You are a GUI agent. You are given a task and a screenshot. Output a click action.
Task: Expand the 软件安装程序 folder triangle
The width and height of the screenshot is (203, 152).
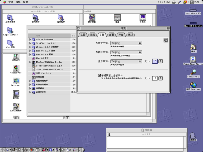pos(30,84)
